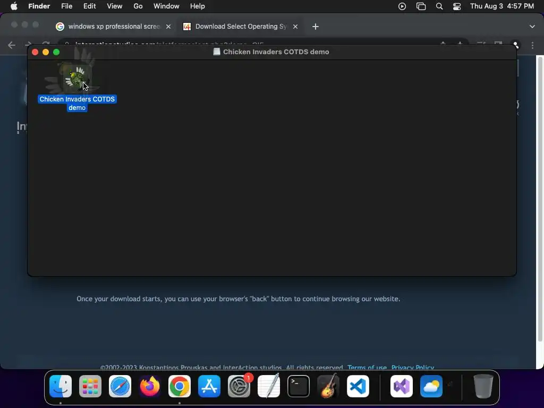
Task: Close the Download Select Operating System tab
Action: (x=295, y=27)
